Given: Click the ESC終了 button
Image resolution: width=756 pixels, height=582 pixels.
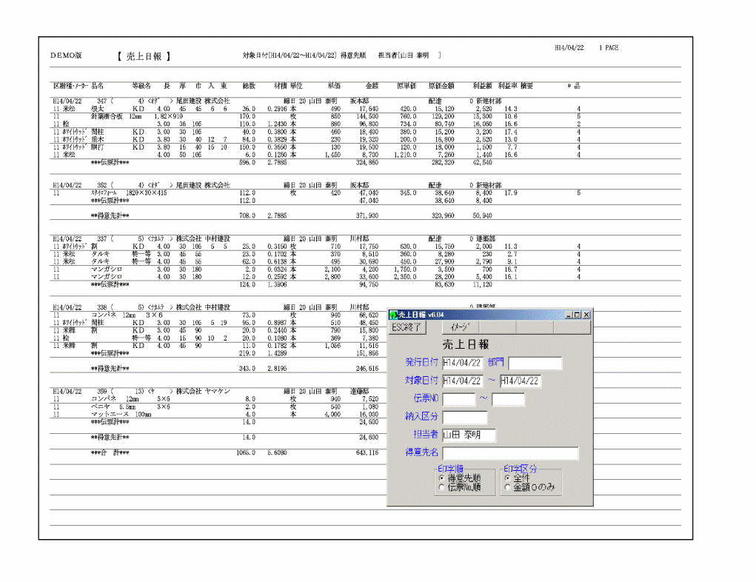Looking at the screenshot, I should click(x=407, y=327).
